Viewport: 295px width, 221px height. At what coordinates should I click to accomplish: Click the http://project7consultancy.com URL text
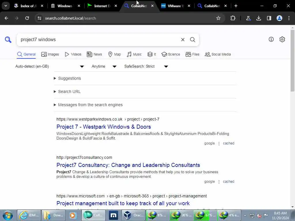(84, 157)
